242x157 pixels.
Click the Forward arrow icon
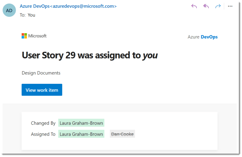[218, 6]
